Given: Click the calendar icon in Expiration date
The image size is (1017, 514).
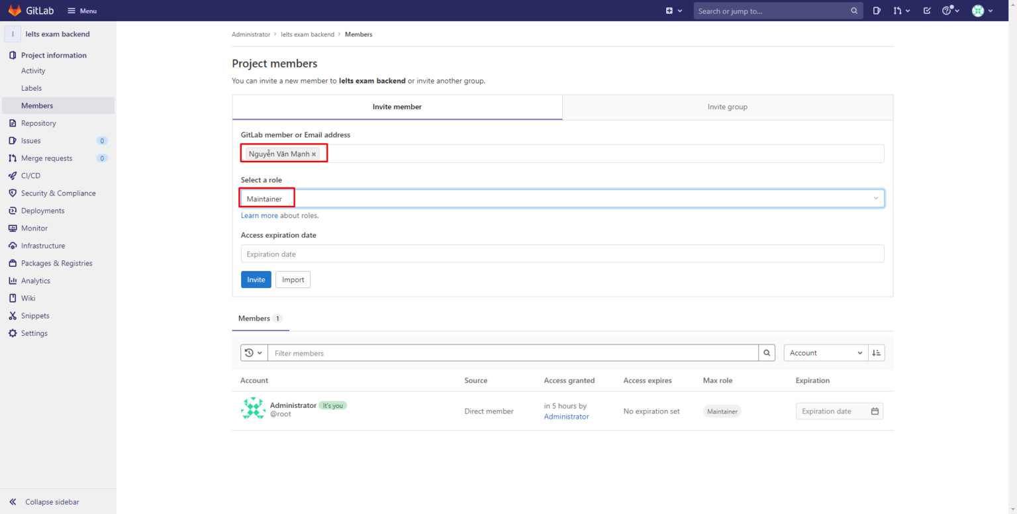Looking at the screenshot, I should (x=875, y=411).
